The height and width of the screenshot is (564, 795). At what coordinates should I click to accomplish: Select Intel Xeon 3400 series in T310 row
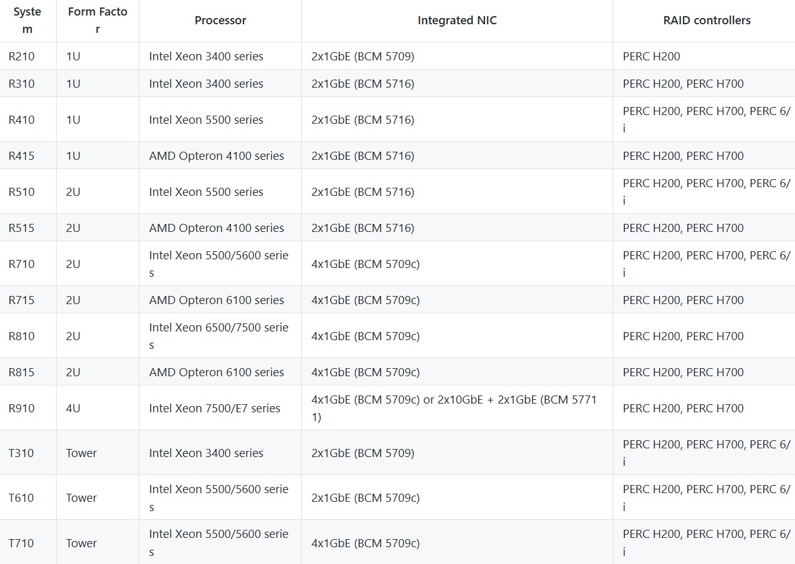(x=220, y=453)
